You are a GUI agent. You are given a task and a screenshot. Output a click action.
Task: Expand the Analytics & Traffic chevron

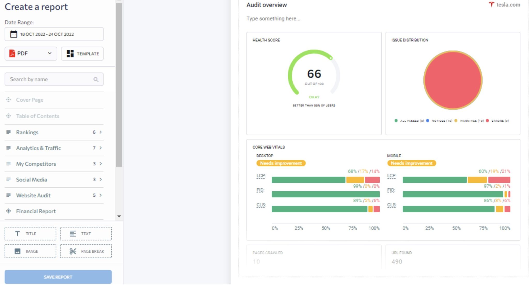coord(101,148)
